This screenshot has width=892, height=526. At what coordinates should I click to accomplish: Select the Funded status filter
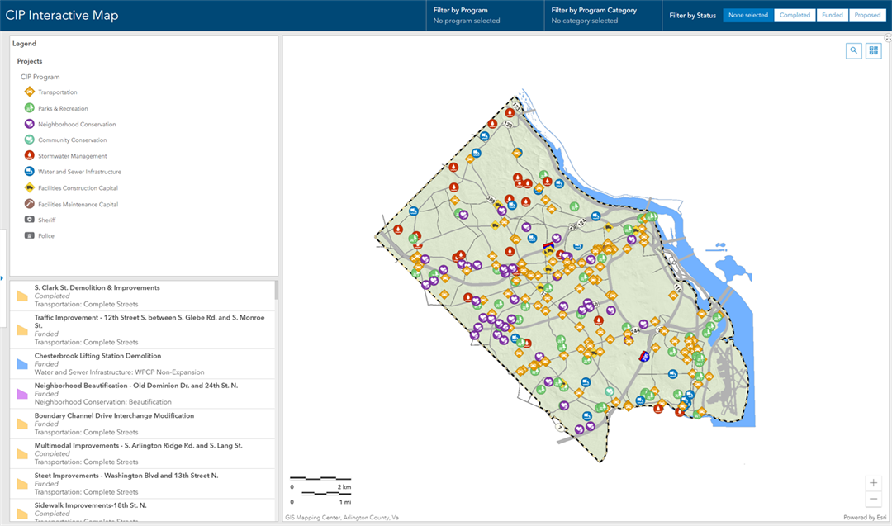832,15
